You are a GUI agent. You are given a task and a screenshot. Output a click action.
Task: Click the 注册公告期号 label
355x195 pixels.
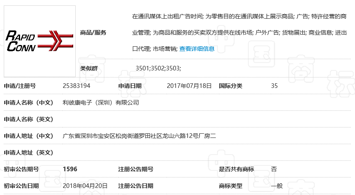135,169
